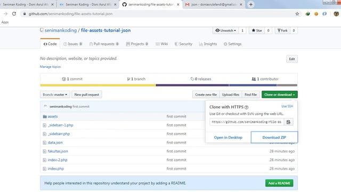Expand the Unwatch dropdown
The width and height of the screenshot is (341, 192).
pos(225,30)
